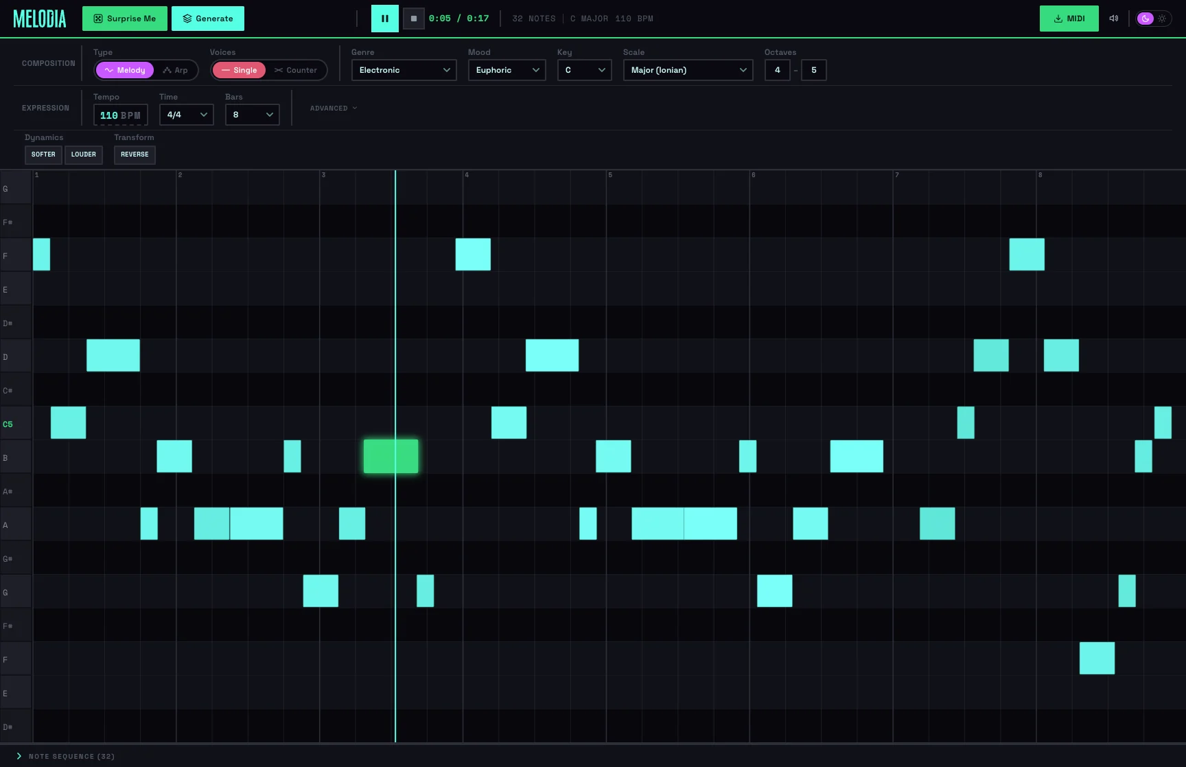Switch to dark mode with the moon icon
Screen dimensions: 1186x767
coord(1146,19)
